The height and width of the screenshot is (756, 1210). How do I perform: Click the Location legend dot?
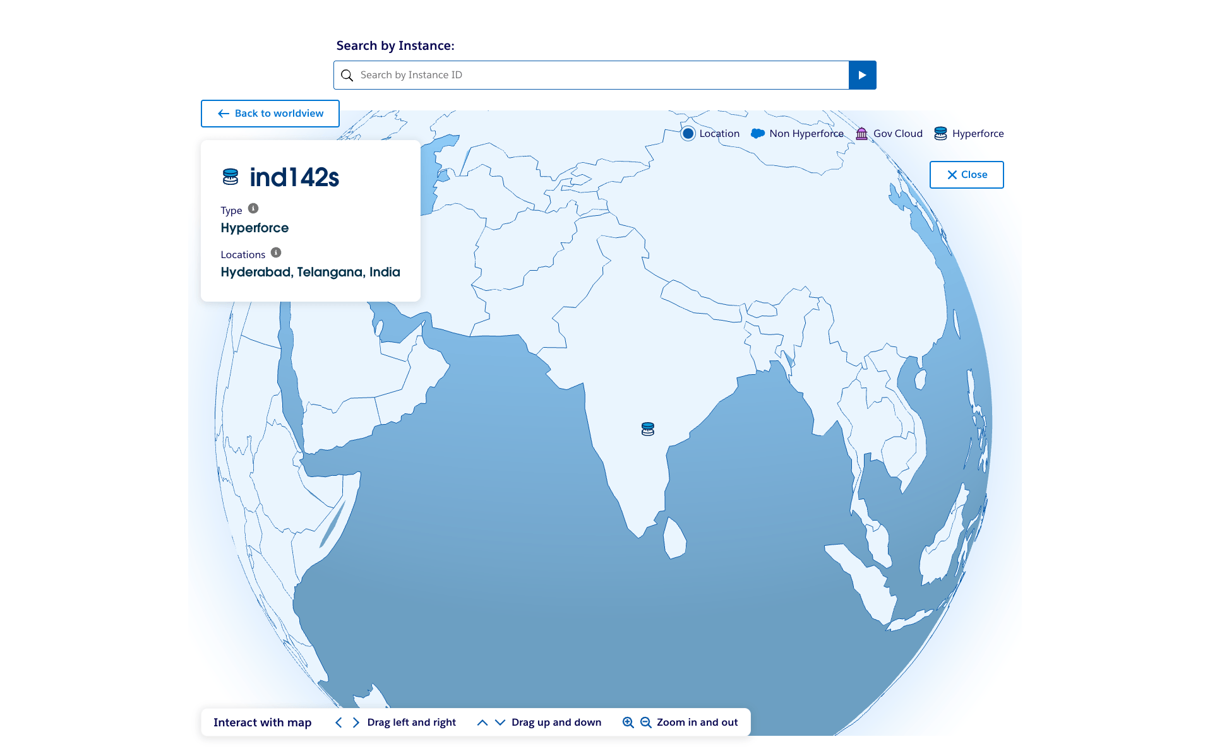688,134
